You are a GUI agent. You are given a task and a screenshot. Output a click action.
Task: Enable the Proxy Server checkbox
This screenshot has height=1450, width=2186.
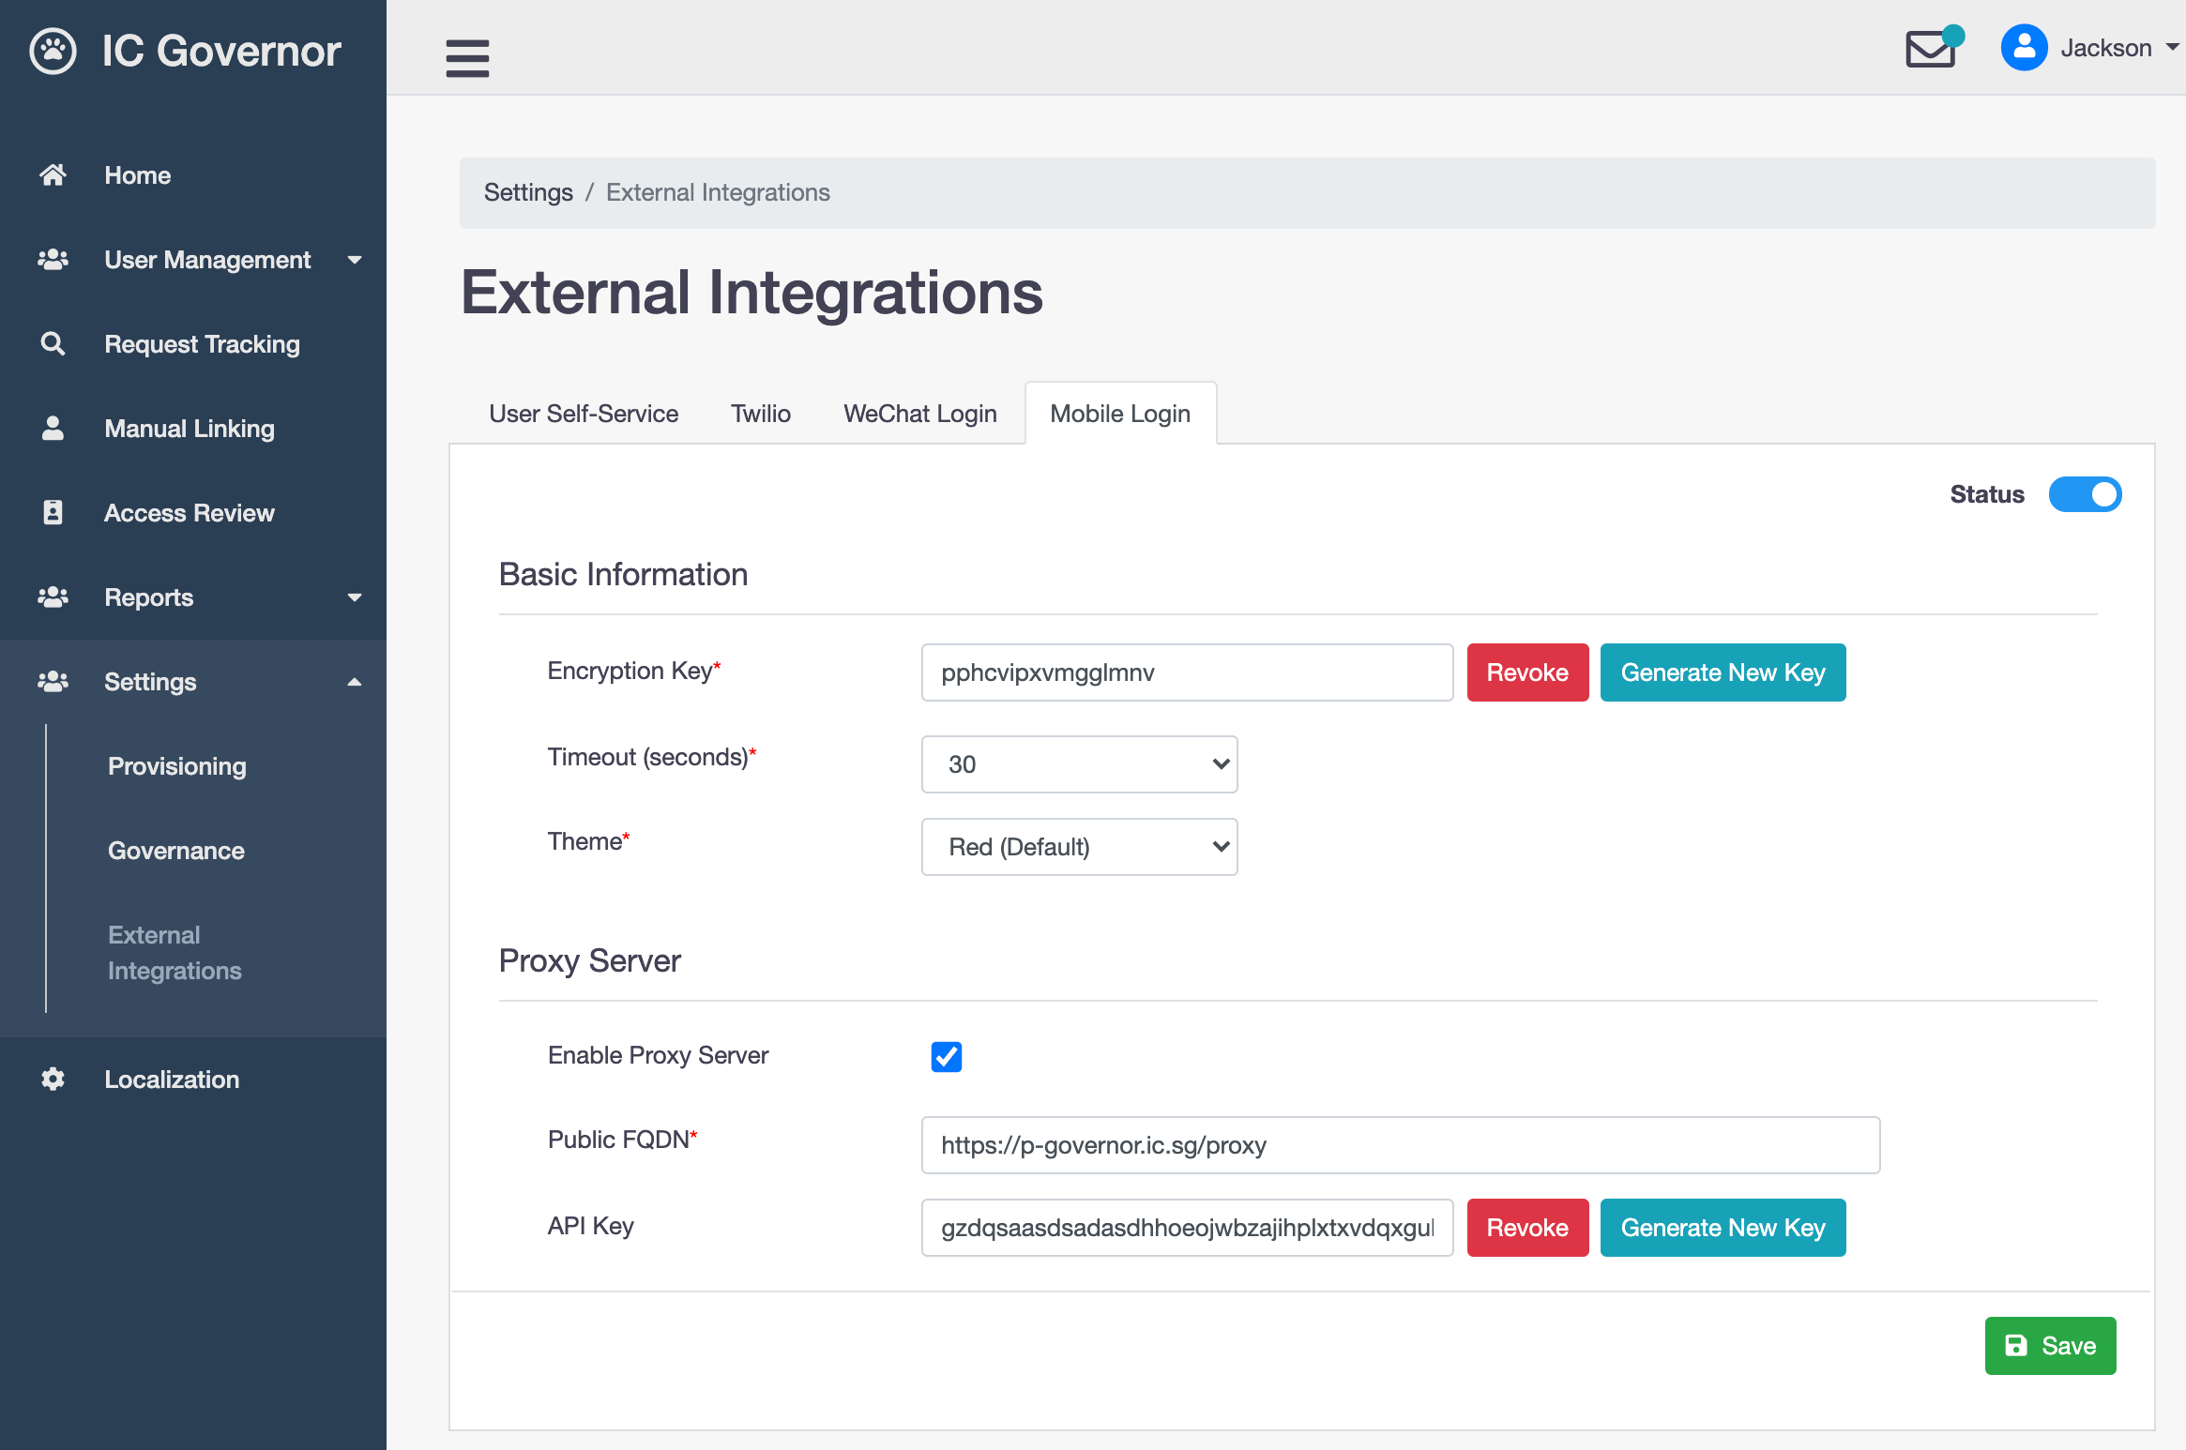coord(945,1057)
